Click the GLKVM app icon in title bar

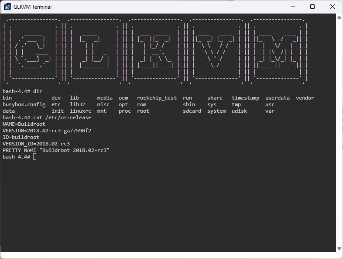click(7, 7)
